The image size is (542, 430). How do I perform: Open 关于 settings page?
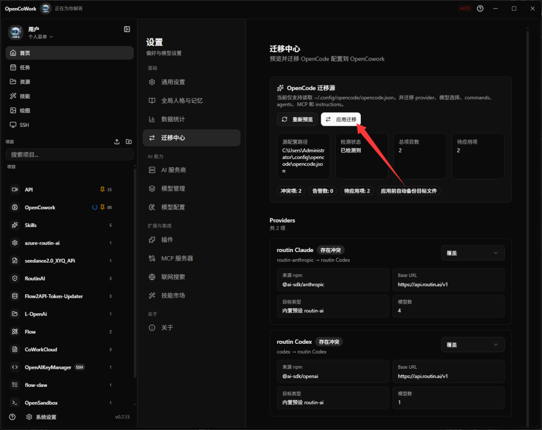click(192, 328)
